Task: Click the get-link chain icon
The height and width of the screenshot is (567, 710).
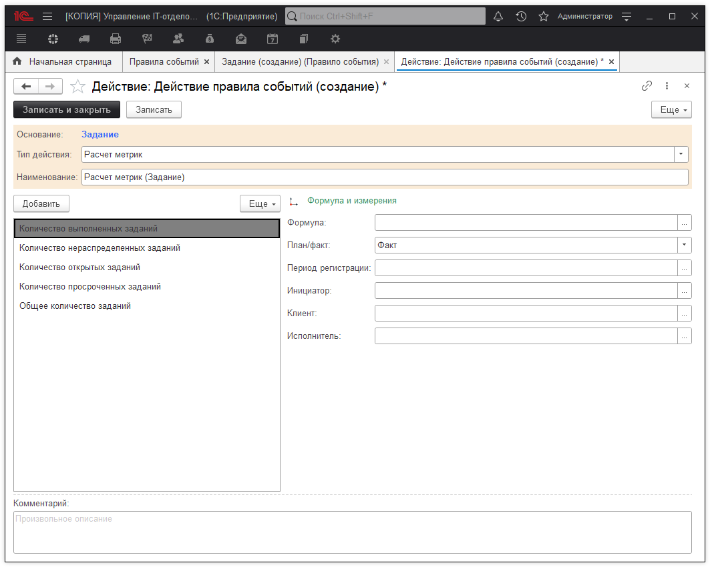Action: coord(647,86)
